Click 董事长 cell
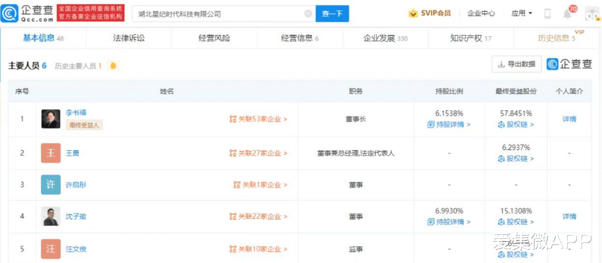The height and width of the screenshot is (263, 602). point(355,119)
